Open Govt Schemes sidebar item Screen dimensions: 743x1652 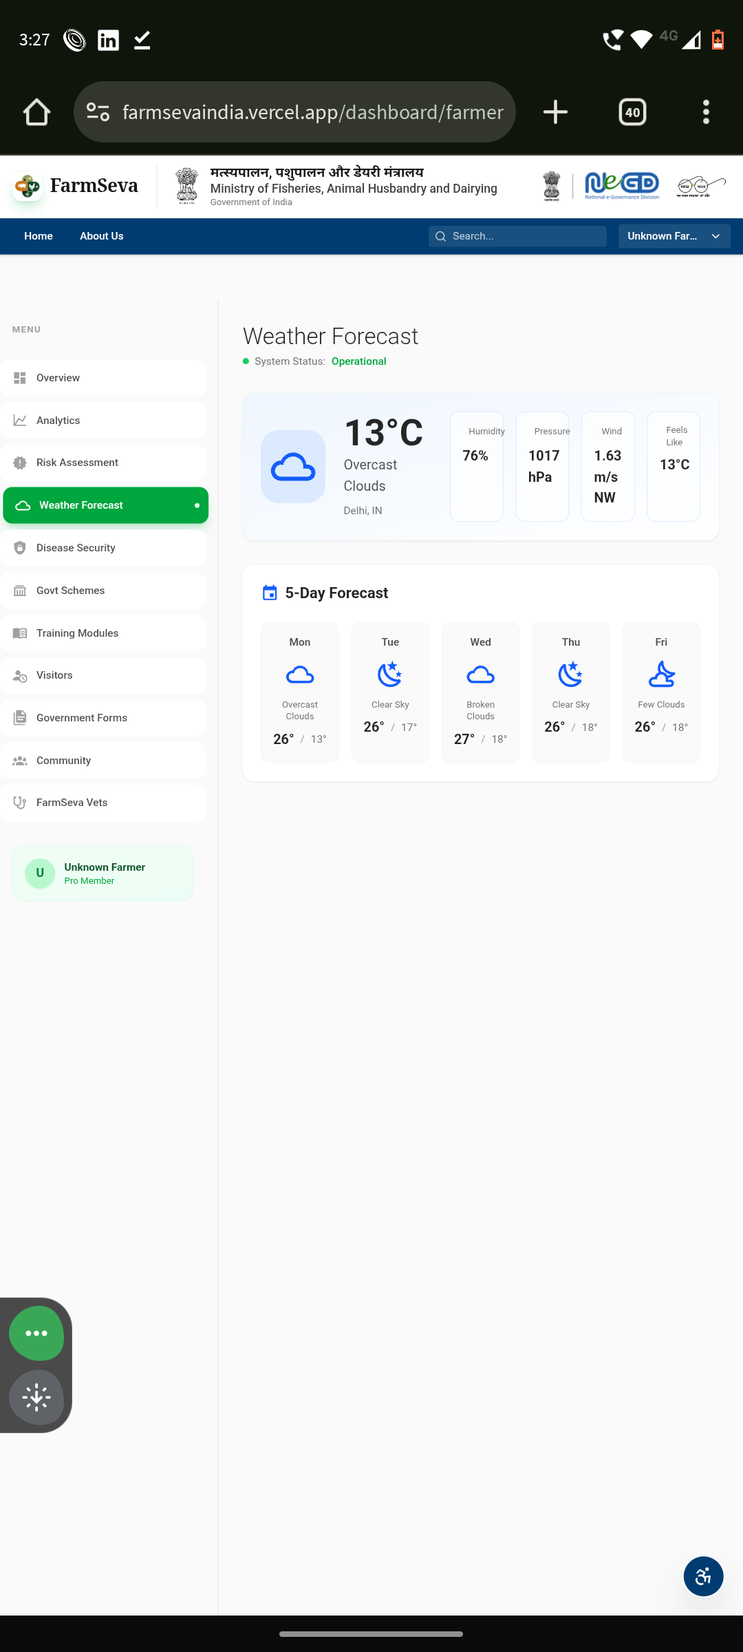(103, 591)
